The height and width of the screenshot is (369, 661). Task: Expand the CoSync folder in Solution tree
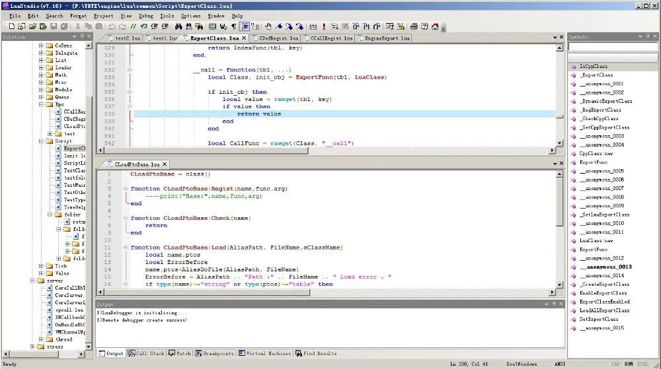coord(41,46)
